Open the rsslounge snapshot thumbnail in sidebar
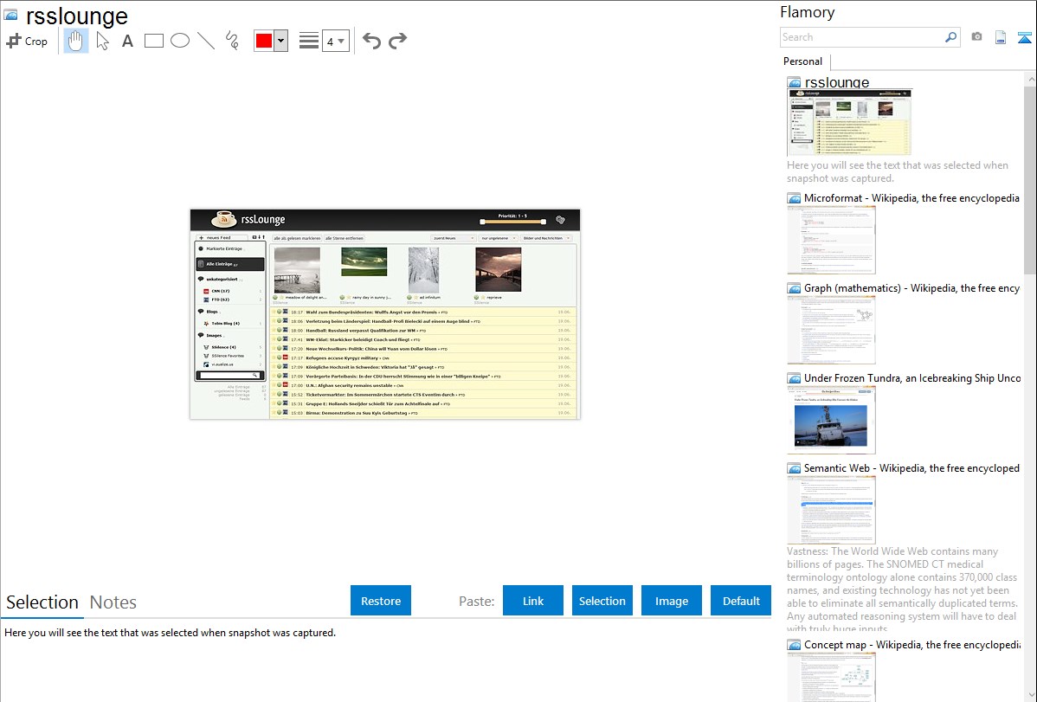Image resolution: width=1037 pixels, height=702 pixels. (849, 122)
